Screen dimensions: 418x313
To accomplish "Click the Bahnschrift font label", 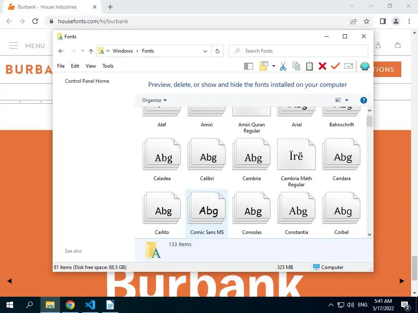I will (342, 125).
